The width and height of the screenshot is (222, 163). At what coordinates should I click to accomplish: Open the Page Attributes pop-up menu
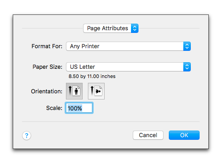tap(111, 28)
